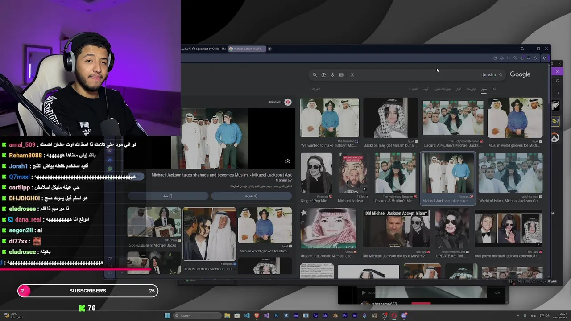Viewport: 571px width, 321px height.
Task: Open the browser easy setup lines icon
Action: point(529,58)
